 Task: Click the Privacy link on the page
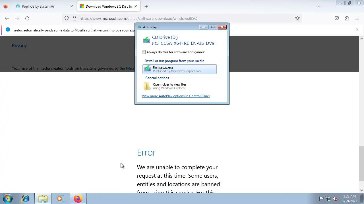[x=19, y=46]
